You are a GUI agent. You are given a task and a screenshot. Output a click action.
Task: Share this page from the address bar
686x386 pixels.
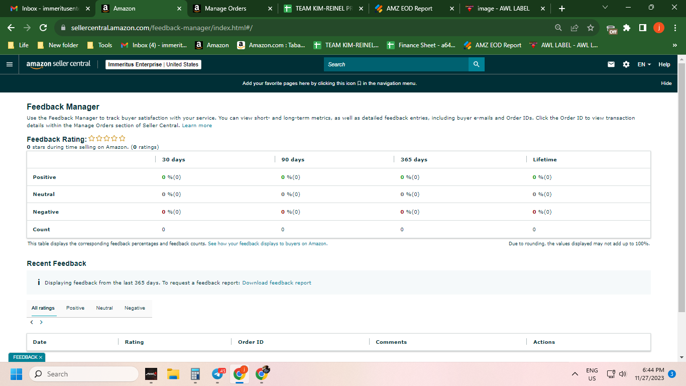click(575, 28)
